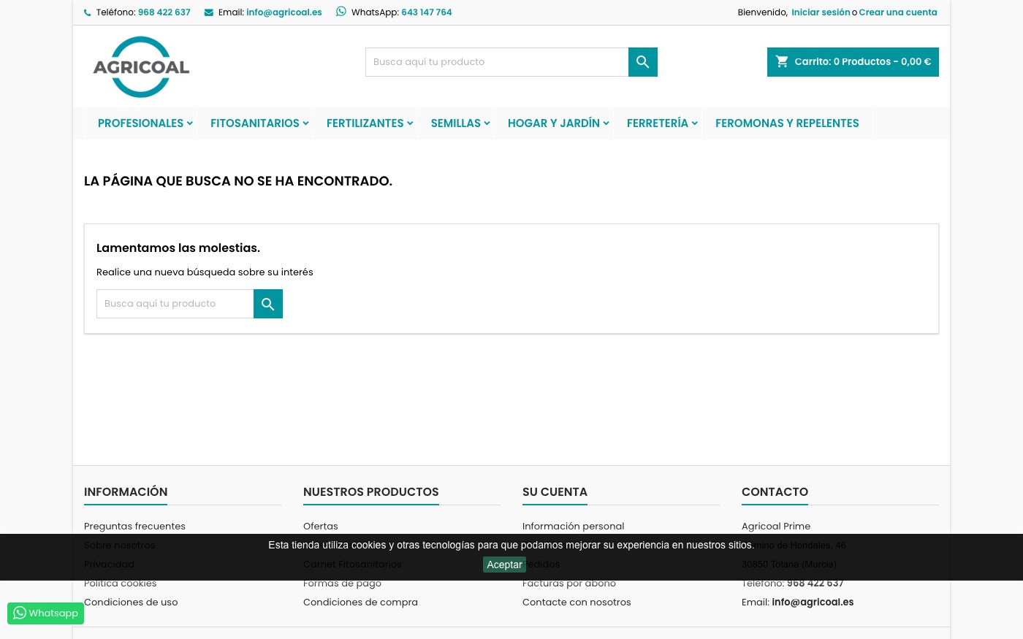Screen dimensions: 1023x639
Task: Click Crear una cuenta link
Action: pyautogui.click(x=898, y=12)
